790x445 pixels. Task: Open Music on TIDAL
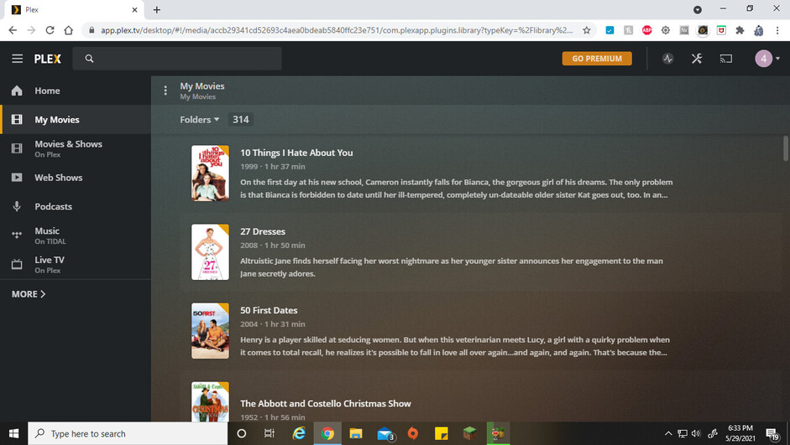(76, 235)
